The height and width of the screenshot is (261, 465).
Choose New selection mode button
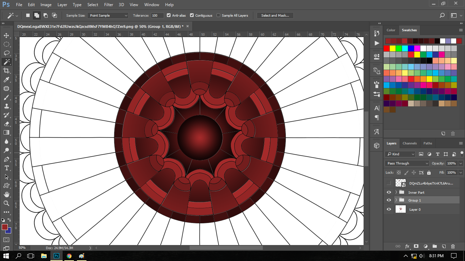[28, 15]
